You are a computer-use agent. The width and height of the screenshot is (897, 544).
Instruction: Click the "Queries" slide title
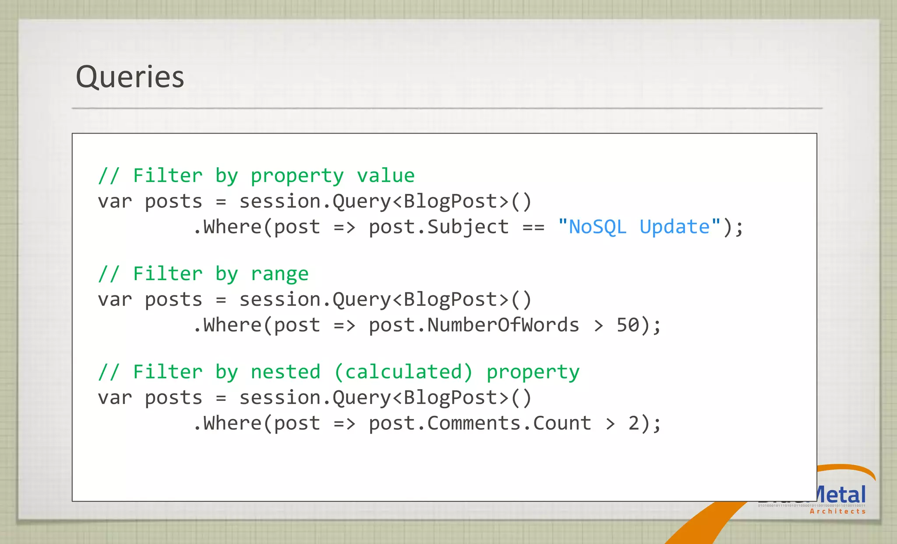click(x=130, y=77)
